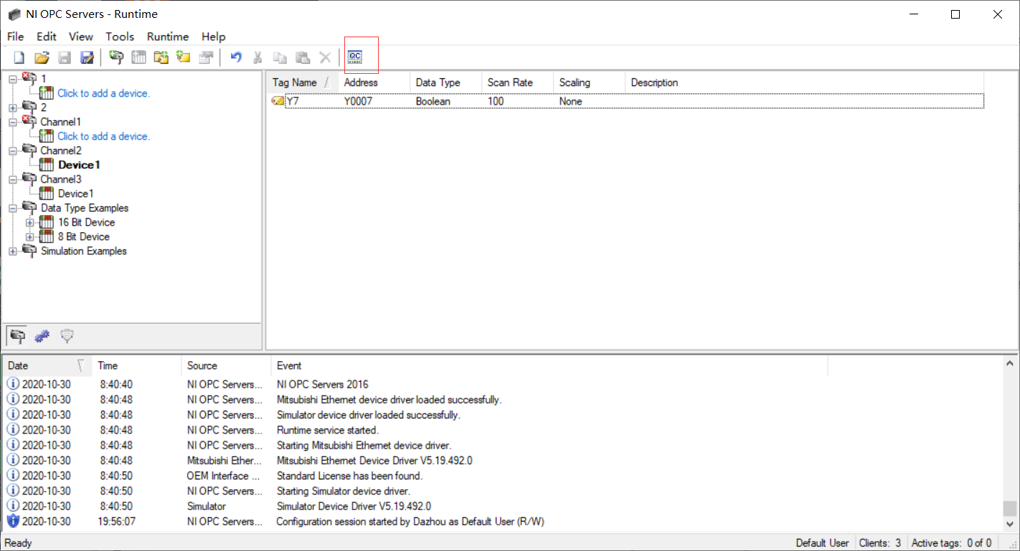
Task: Click the Save toolbar icon
Action: click(x=65, y=56)
